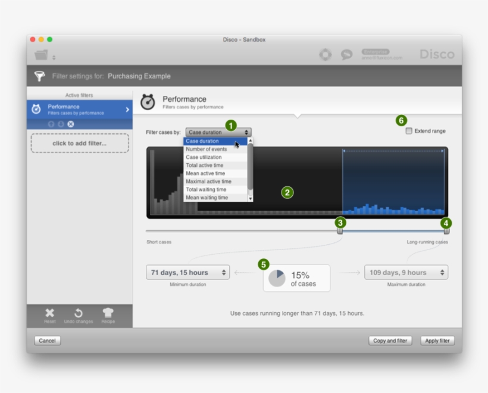488x393 pixels.
Task: Open the Filter cases by dropdown
Action: (218, 132)
